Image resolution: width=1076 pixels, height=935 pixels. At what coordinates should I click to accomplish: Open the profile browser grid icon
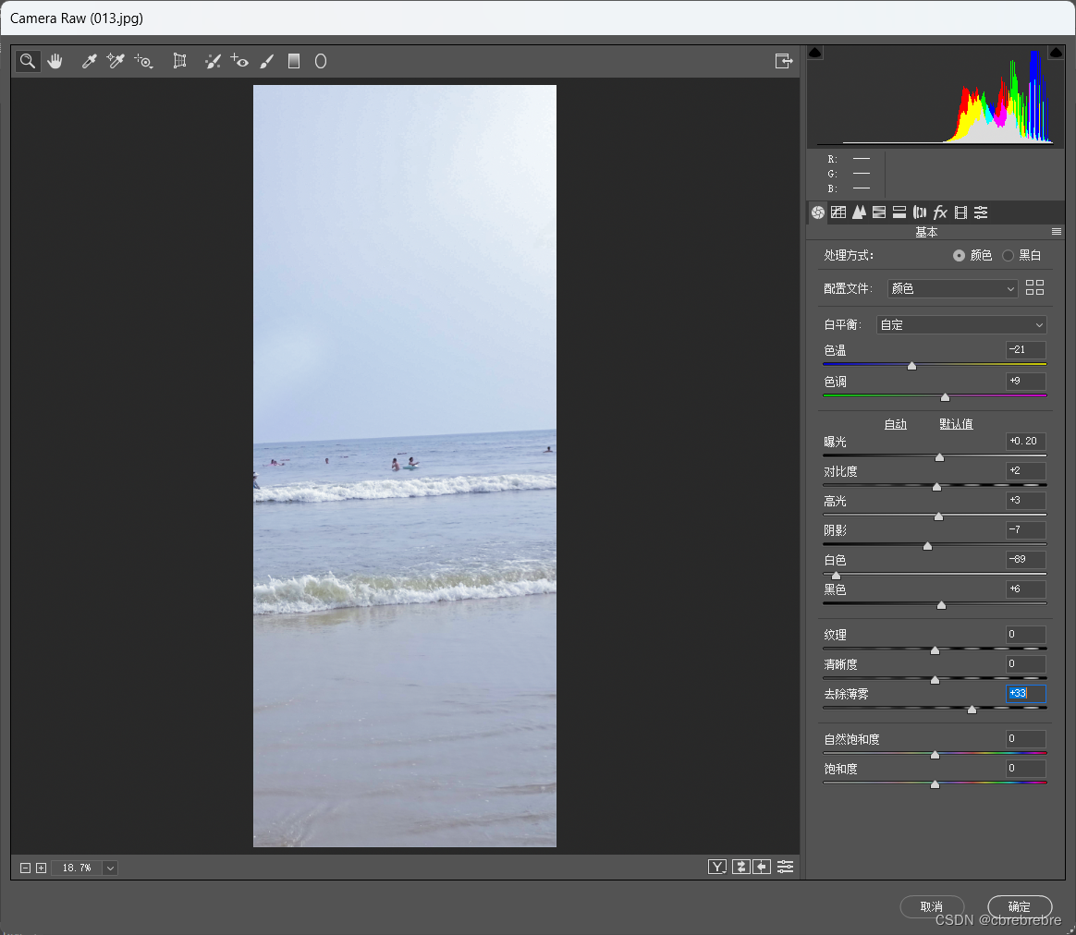point(1034,288)
